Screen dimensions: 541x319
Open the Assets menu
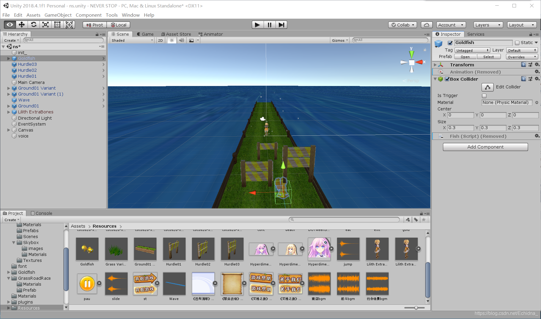point(33,15)
